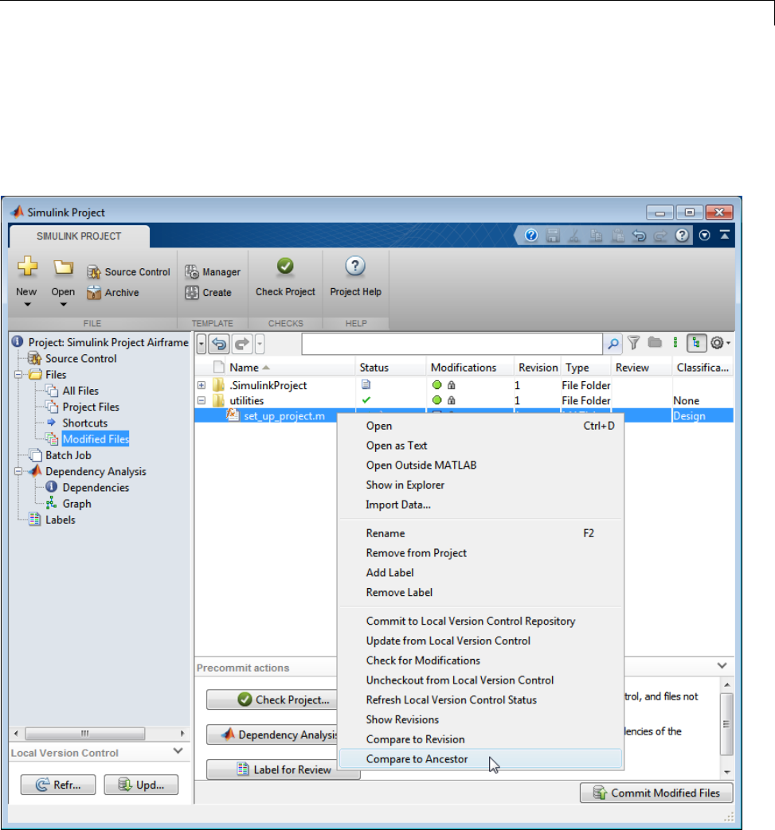Click the forward navigation arrow above file list
Viewport: 775px width, 830px height.
point(242,344)
